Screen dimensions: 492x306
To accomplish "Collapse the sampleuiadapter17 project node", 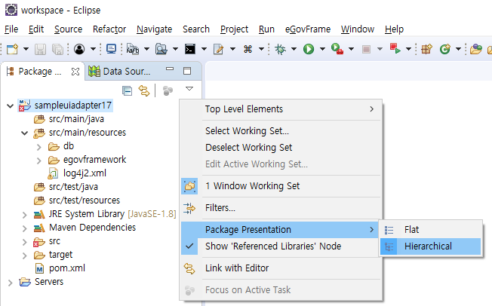I will pyautogui.click(x=9, y=106).
